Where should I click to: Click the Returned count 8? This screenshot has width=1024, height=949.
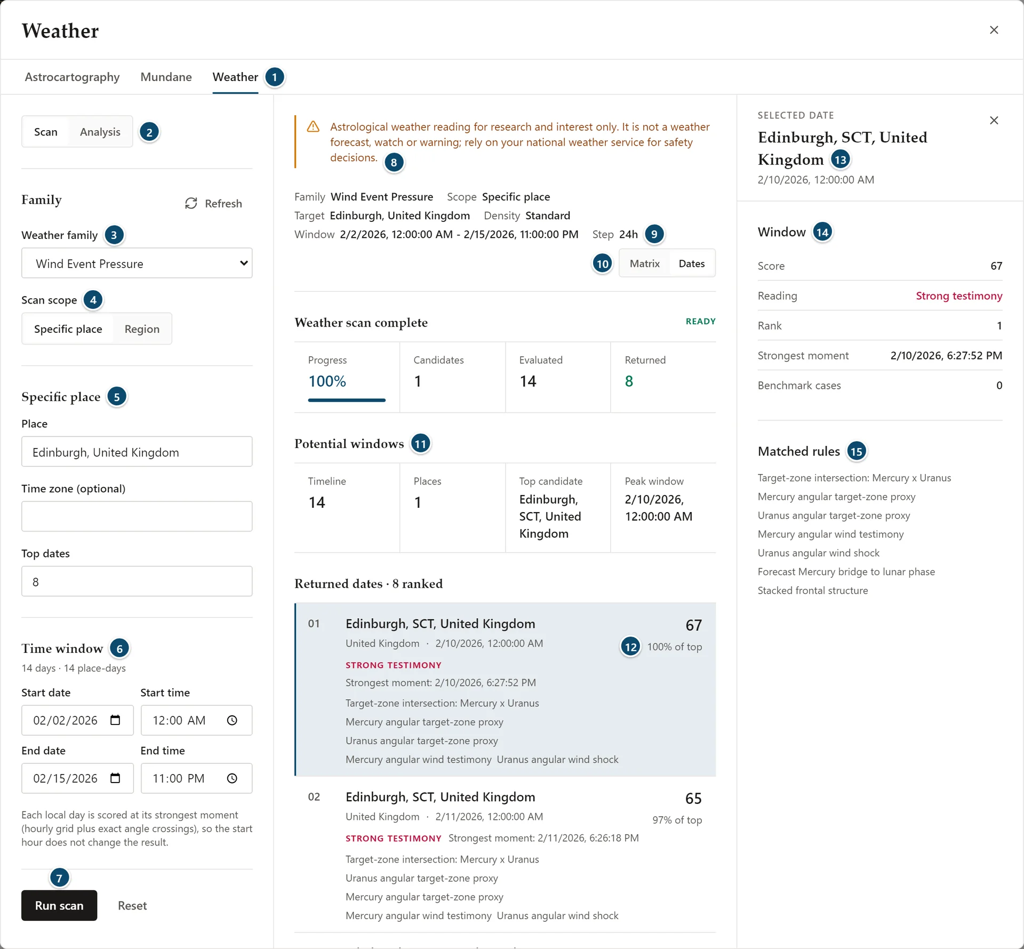click(x=629, y=381)
